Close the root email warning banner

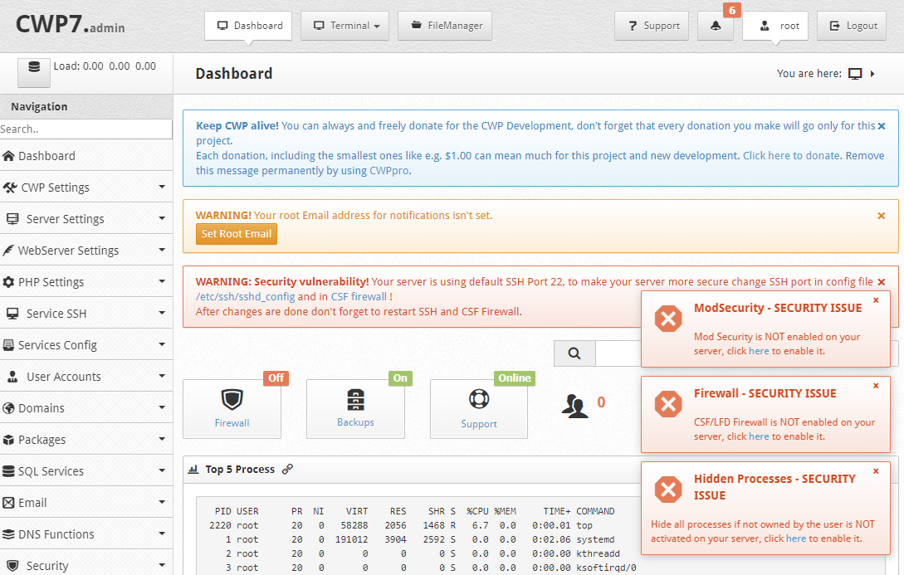point(881,216)
